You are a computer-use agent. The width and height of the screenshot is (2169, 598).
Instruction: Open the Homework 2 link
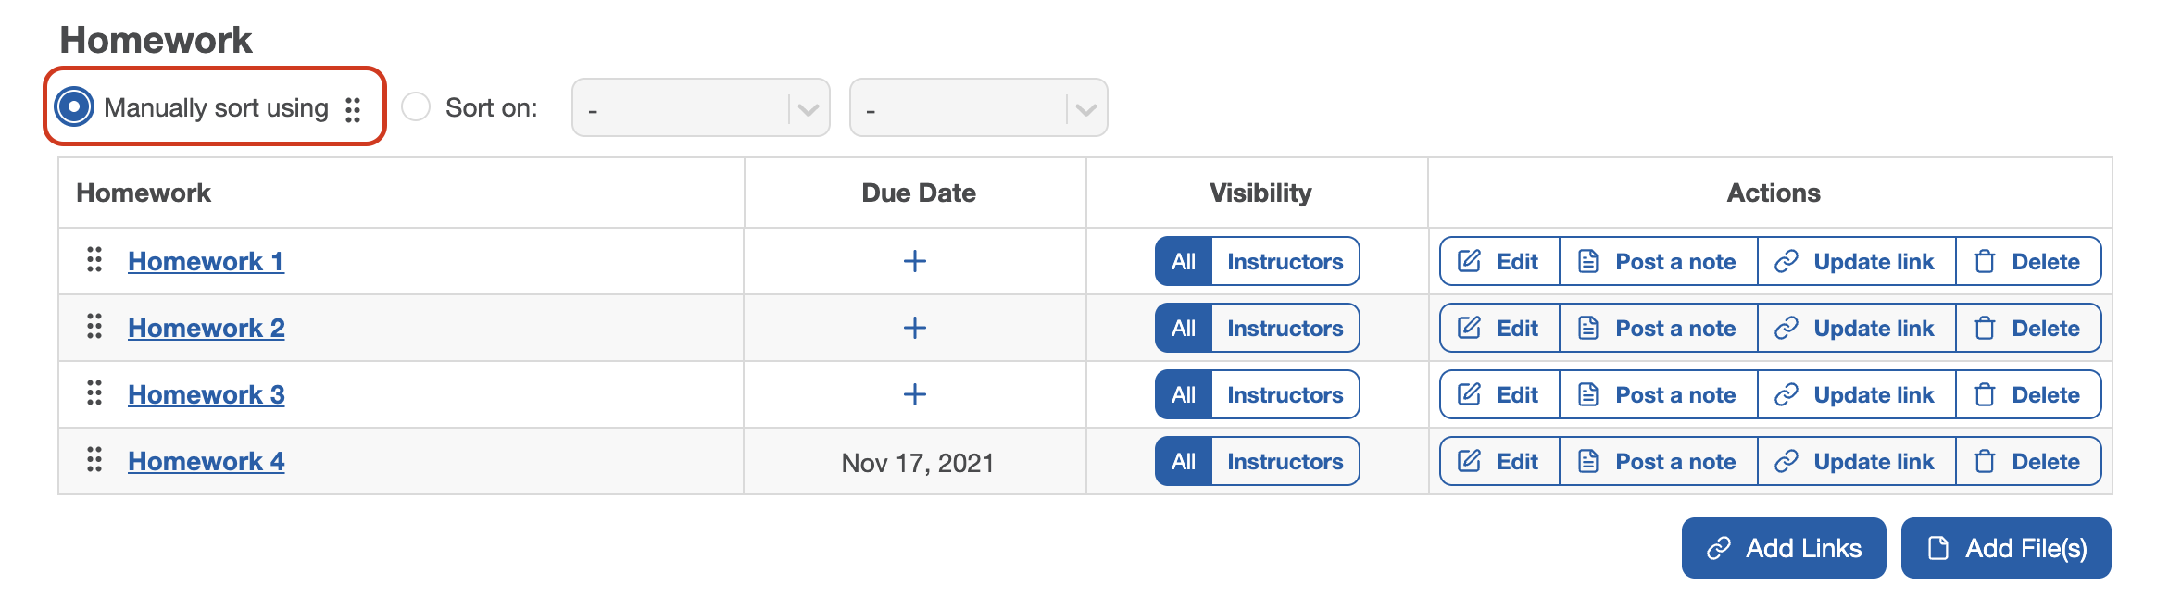[x=206, y=328]
